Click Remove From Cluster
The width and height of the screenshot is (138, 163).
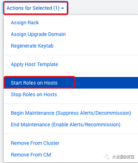[x=35, y=143]
